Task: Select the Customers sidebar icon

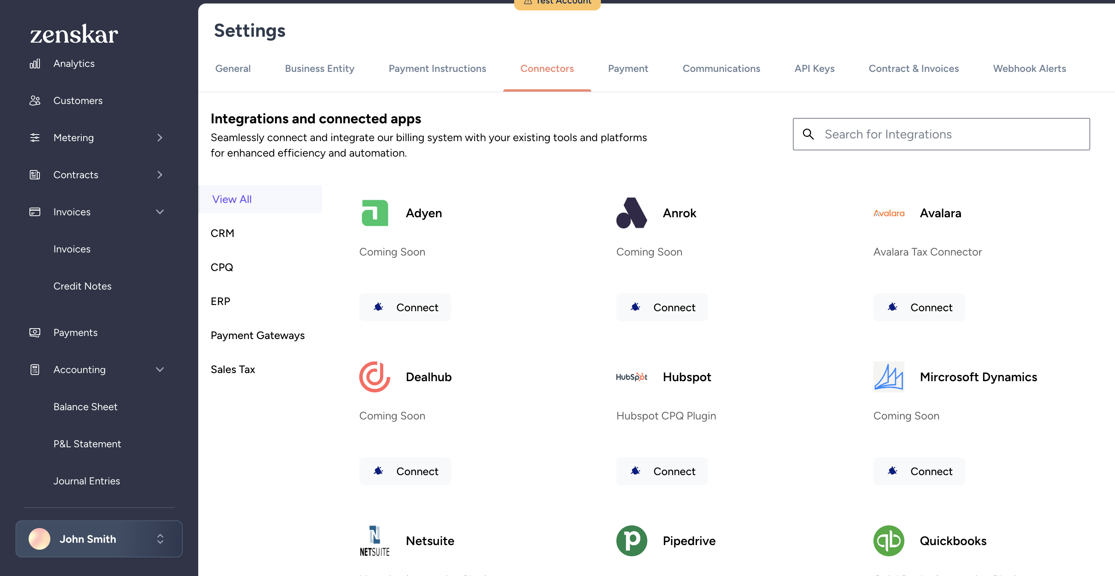Action: (x=34, y=100)
